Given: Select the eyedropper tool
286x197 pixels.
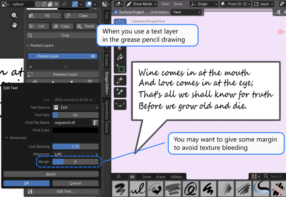Looking at the screenshot, I should click(120, 92).
